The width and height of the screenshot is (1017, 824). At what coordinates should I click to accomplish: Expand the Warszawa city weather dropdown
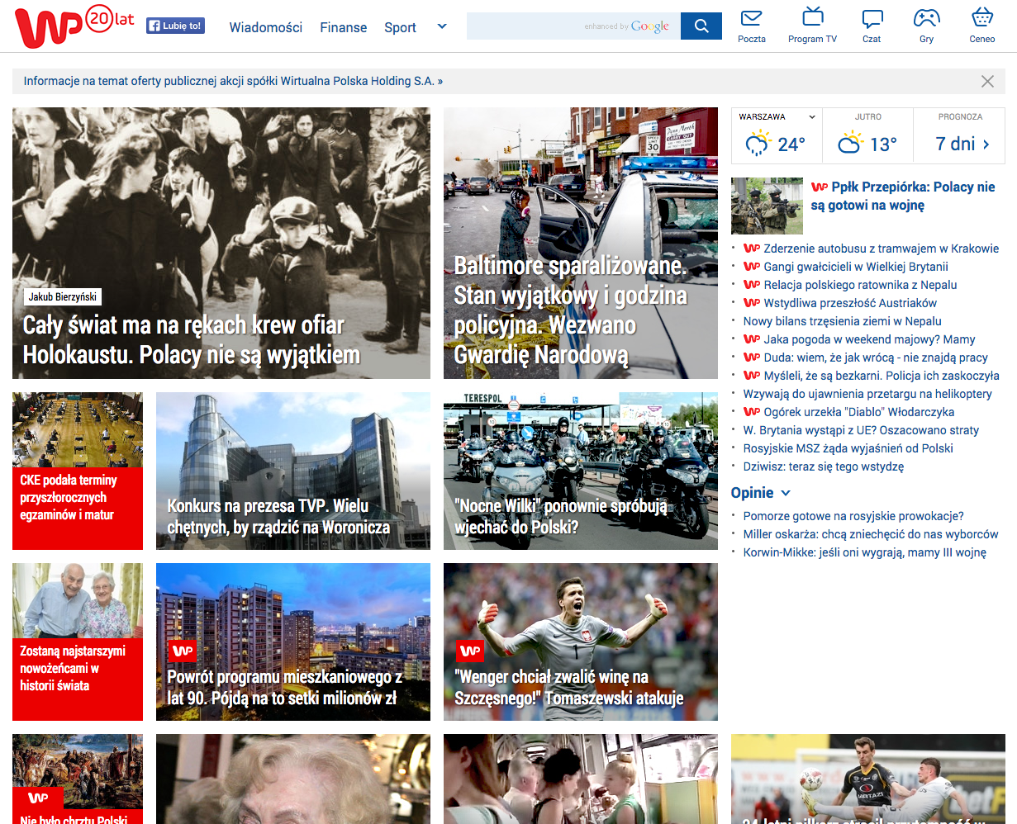click(811, 117)
